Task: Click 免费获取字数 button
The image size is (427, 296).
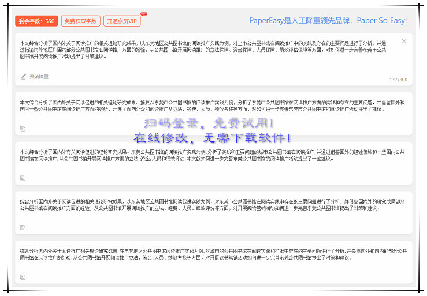Action: coord(81,21)
